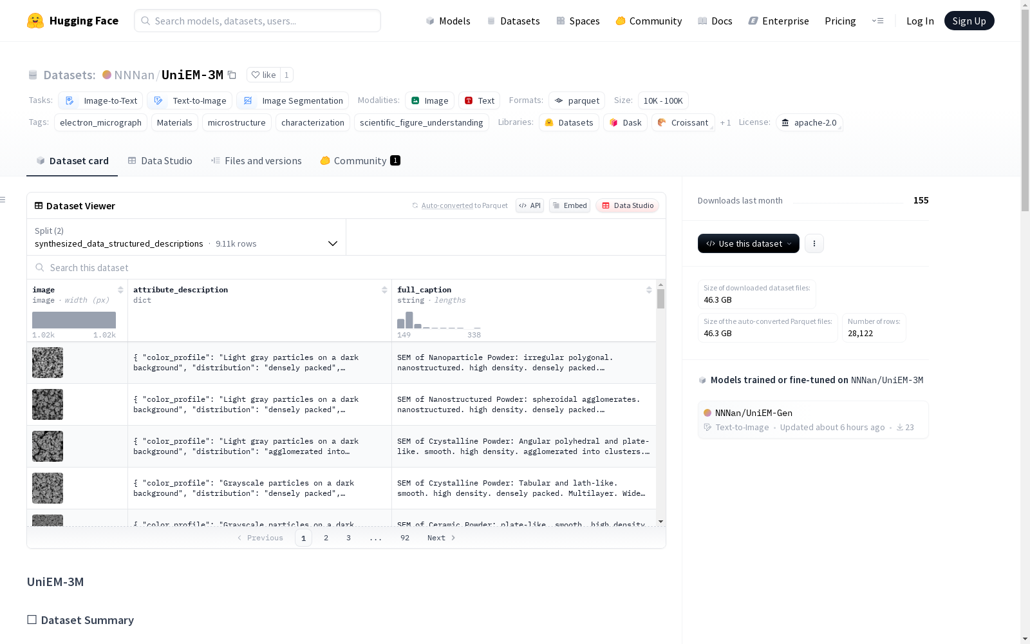Go to the NNNan profile link
1030x644 pixels.
pos(134,75)
